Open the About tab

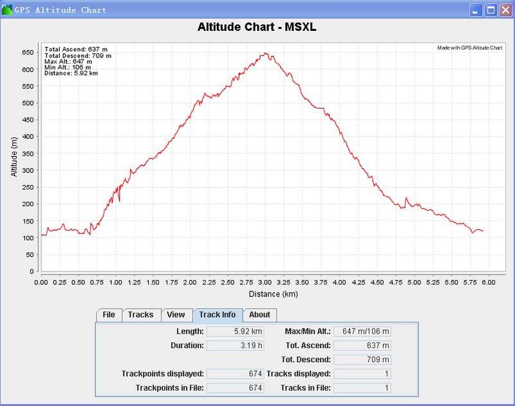260,315
